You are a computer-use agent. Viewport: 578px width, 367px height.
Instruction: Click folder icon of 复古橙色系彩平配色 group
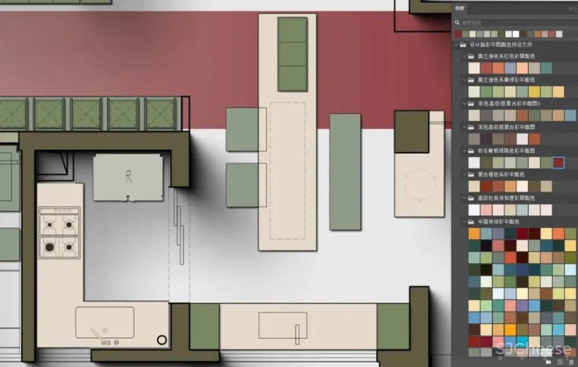point(471,174)
